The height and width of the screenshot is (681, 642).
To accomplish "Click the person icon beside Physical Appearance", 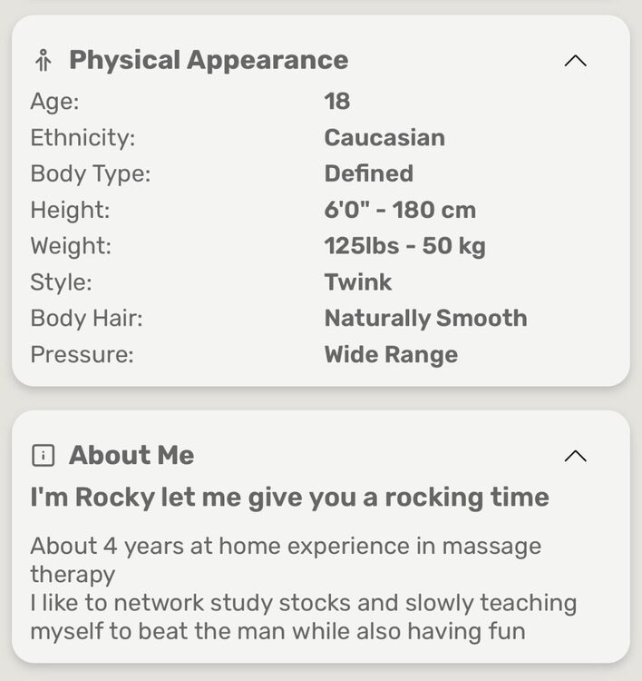I will (43, 61).
